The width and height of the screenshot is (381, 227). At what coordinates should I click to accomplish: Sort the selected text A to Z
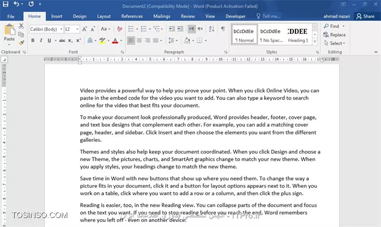click(212, 29)
